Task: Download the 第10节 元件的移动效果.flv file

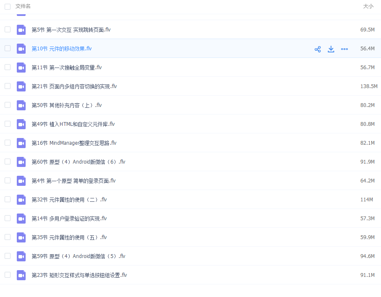Action: (331, 49)
